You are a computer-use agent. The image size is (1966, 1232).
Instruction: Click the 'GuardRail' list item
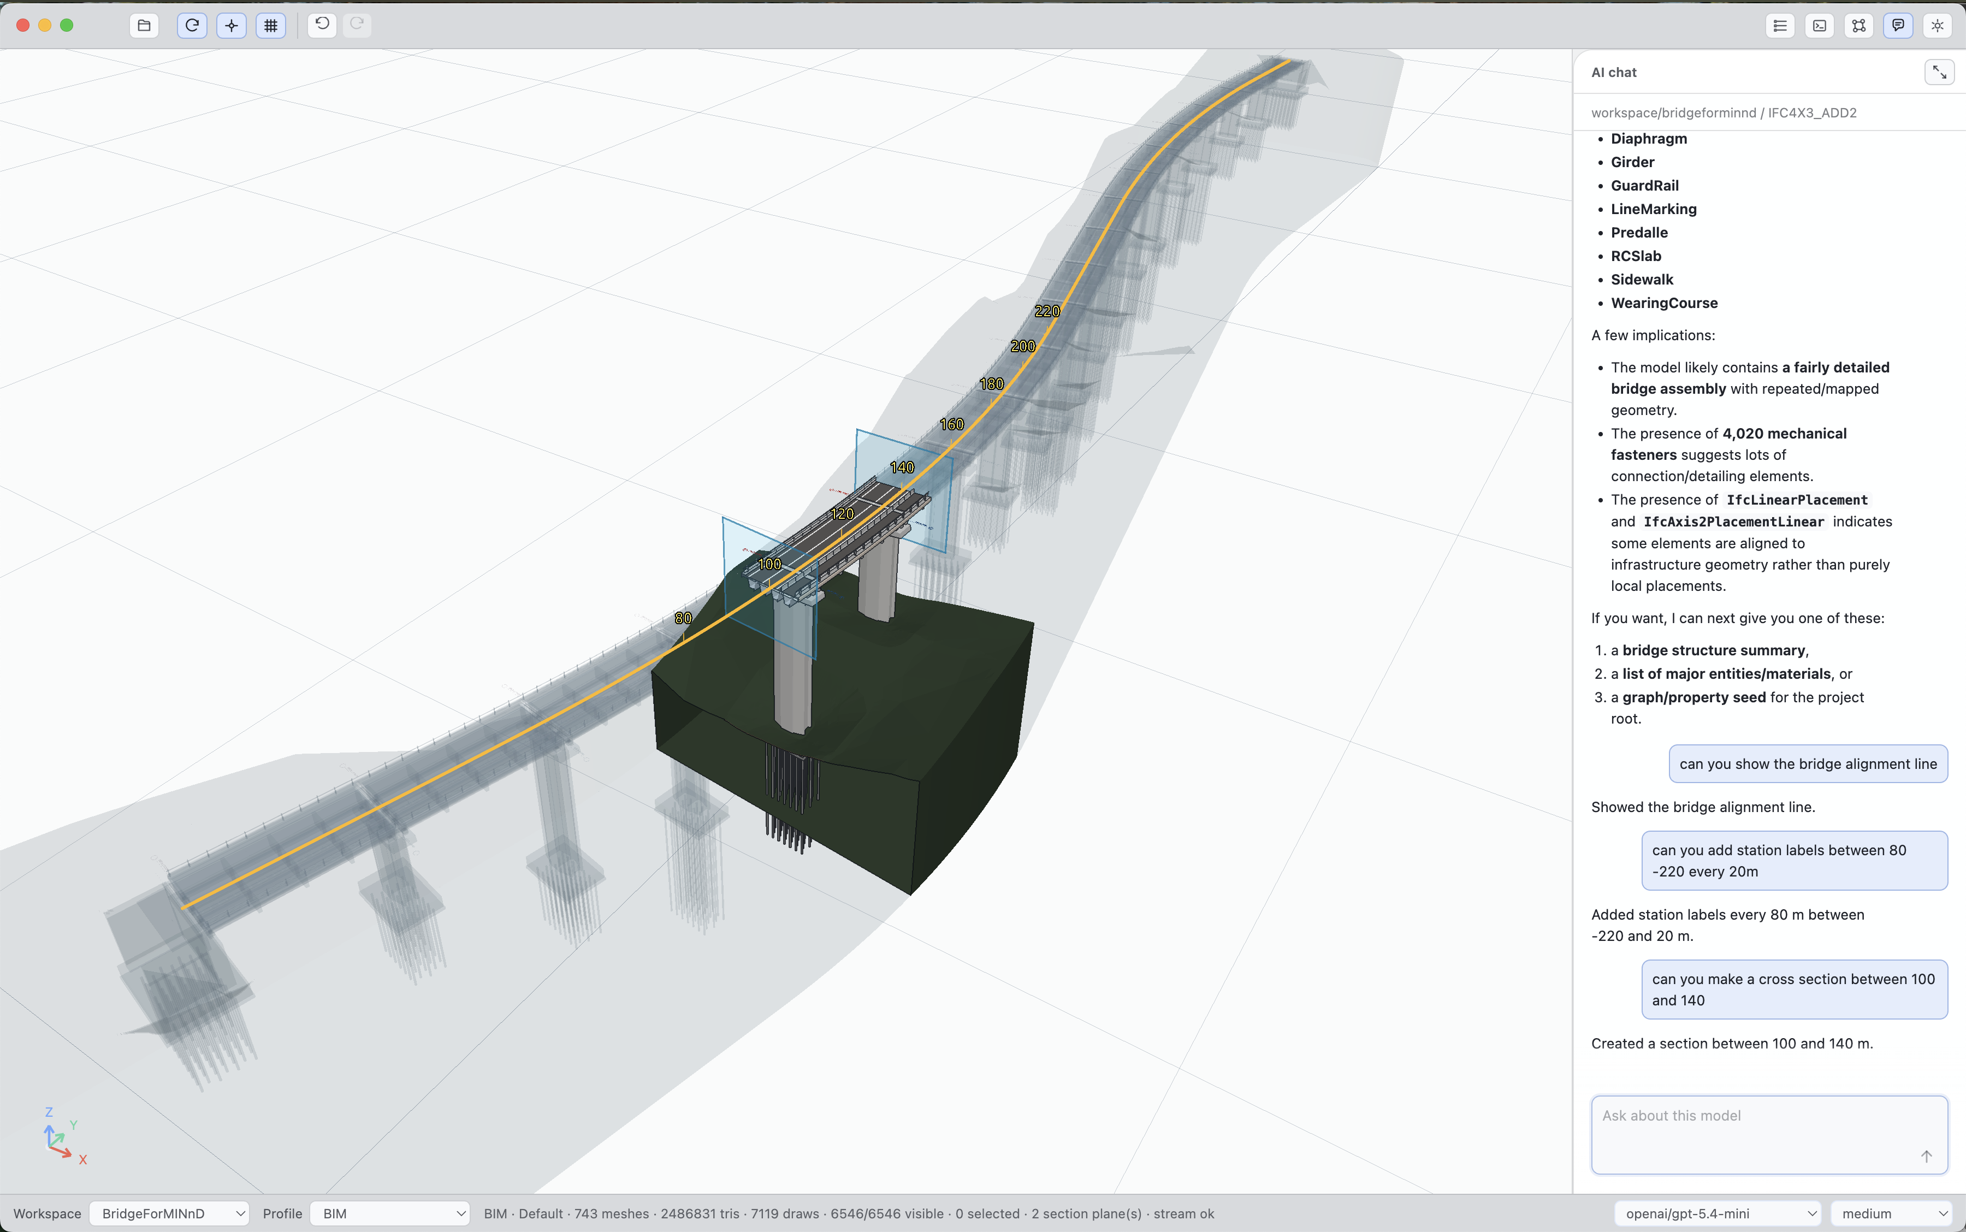1644,186
